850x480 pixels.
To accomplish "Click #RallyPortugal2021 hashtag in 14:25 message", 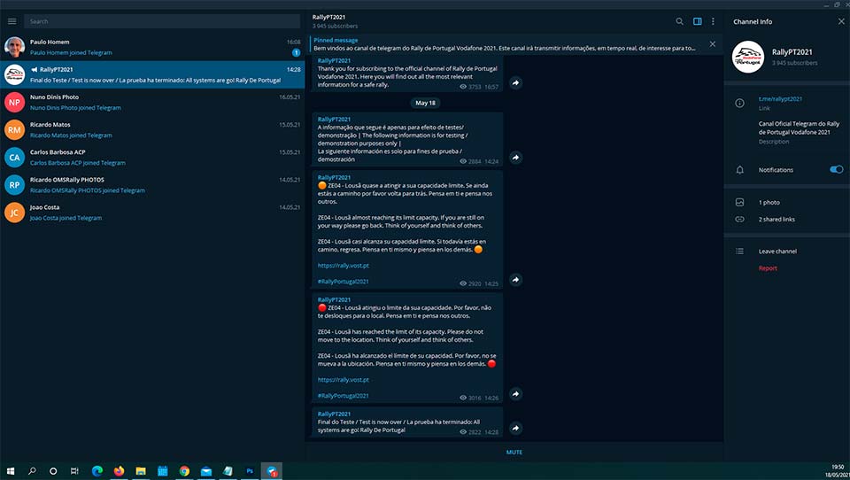I will coord(344,282).
